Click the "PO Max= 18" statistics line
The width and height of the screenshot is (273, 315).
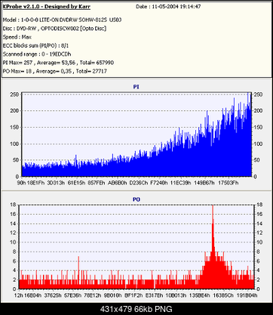(55, 71)
